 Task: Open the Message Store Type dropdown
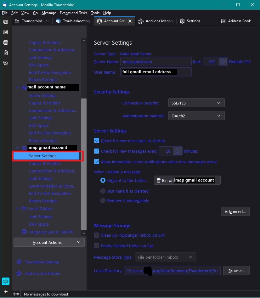pos(166,257)
